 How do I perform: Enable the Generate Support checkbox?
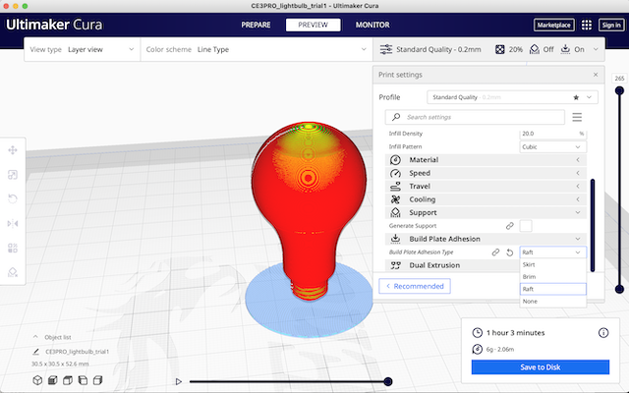(526, 226)
